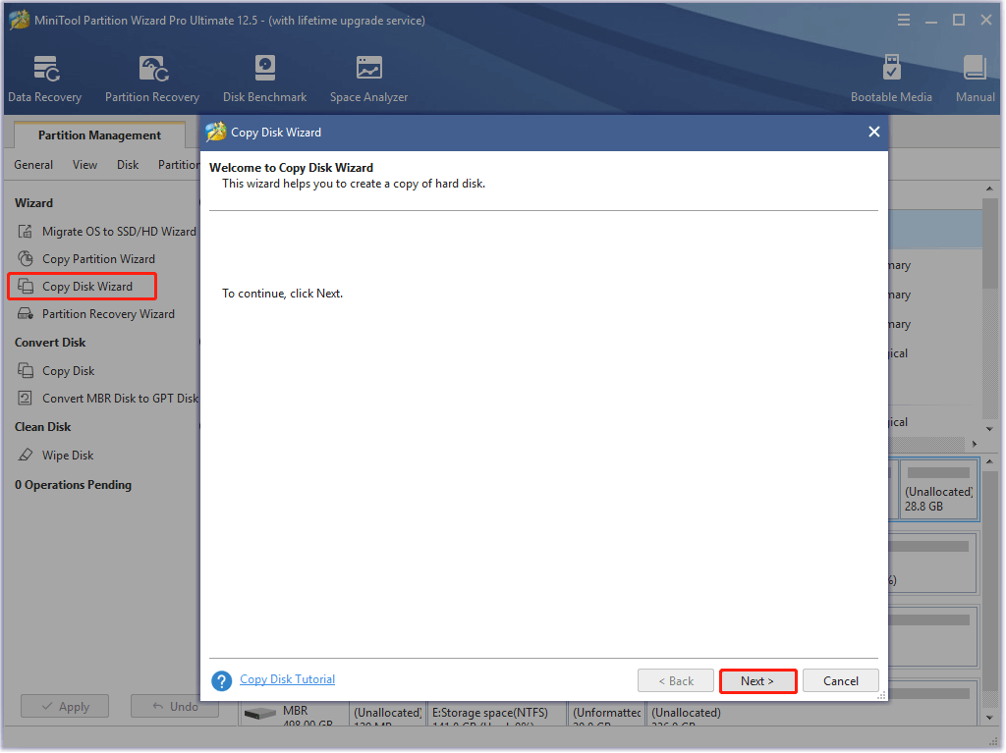
Task: Open Disk Benchmark
Action: click(264, 79)
